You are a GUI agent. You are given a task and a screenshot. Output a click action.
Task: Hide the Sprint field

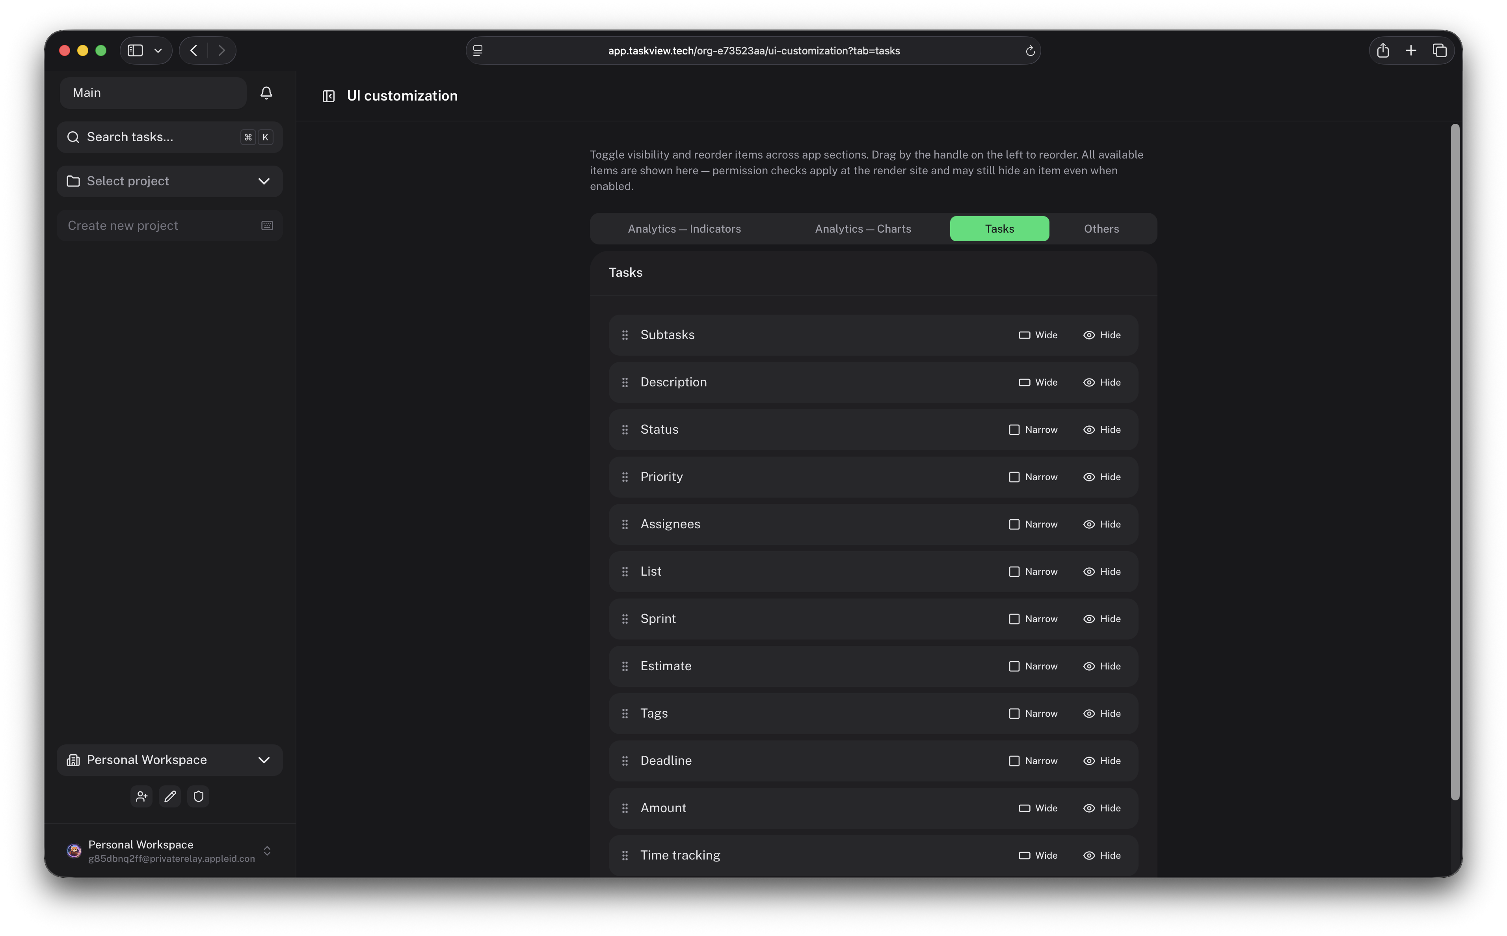tap(1102, 619)
